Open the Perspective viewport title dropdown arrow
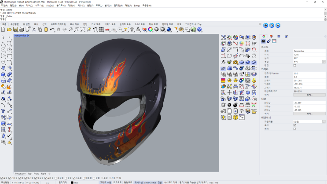Screen dimensions: 327x184 (x=28, y=36)
